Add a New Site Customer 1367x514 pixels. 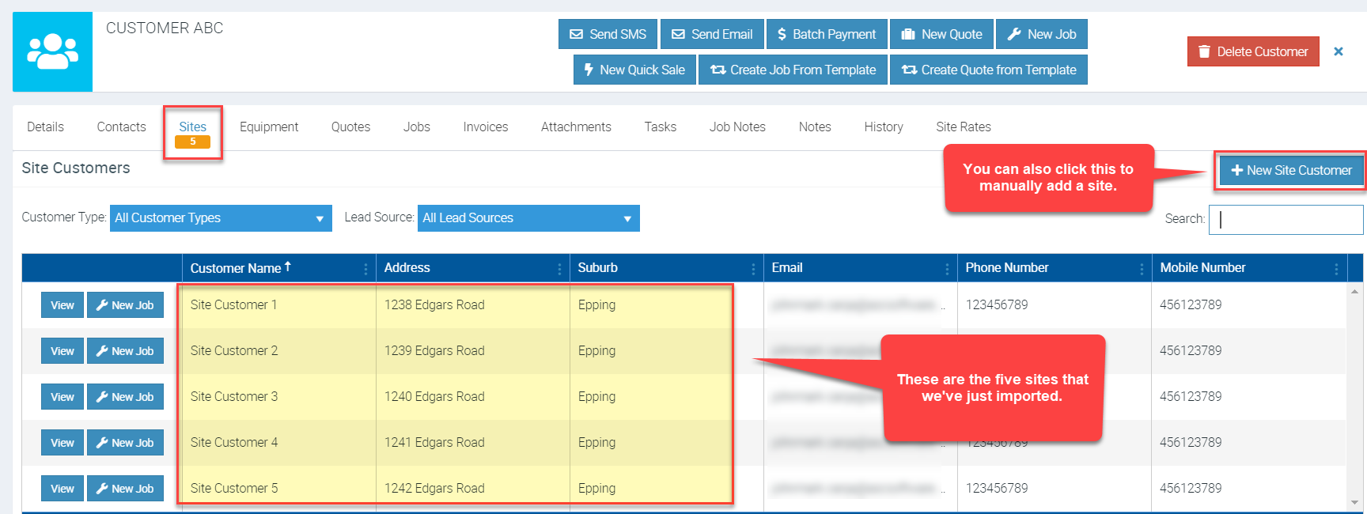(1291, 170)
